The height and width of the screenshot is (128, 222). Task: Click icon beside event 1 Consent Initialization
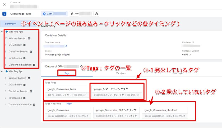[34, 105]
